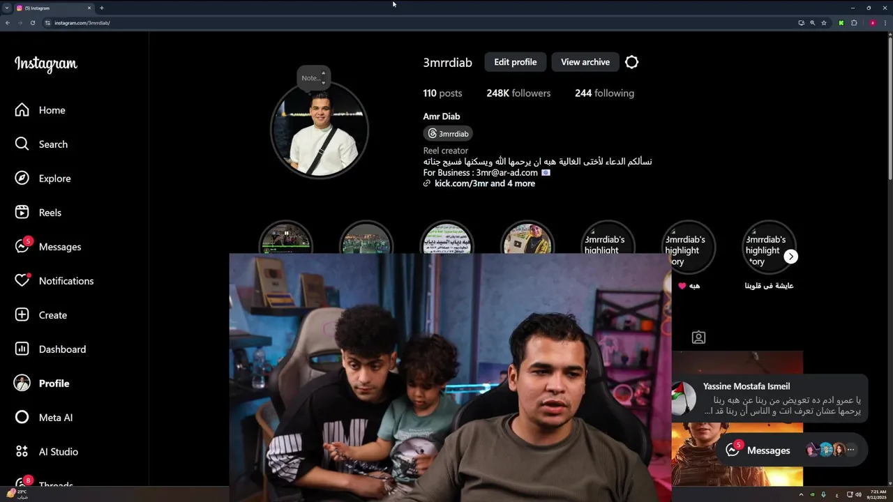Open profile options gear icon
The width and height of the screenshot is (893, 502).
point(631,62)
